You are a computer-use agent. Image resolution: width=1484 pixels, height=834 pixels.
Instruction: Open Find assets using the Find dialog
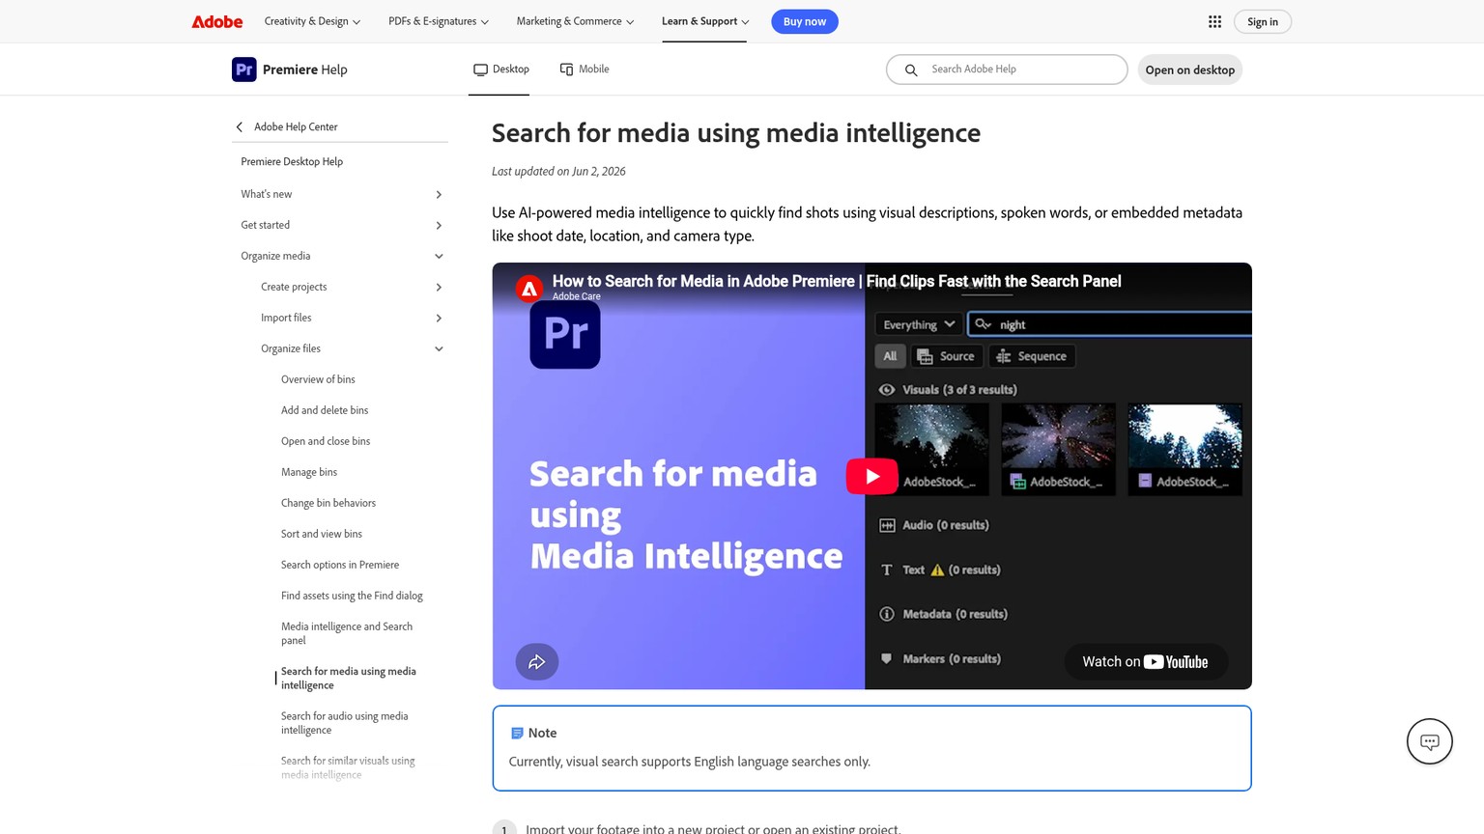tap(352, 596)
